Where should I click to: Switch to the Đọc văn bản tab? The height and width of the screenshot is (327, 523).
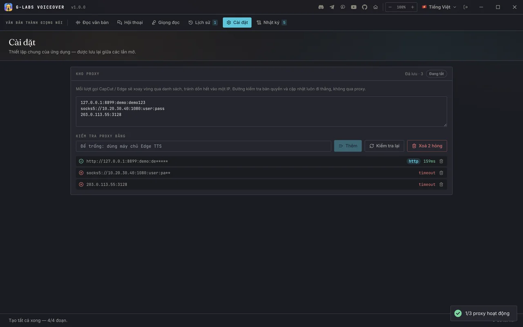coord(92,22)
